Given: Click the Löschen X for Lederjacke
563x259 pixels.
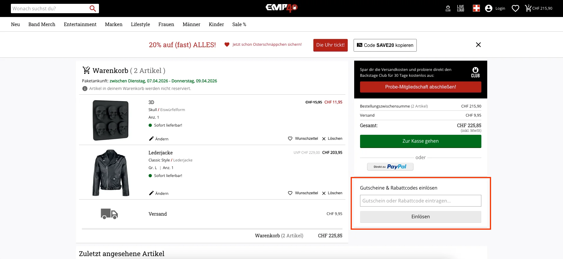Looking at the screenshot, I should click(324, 193).
